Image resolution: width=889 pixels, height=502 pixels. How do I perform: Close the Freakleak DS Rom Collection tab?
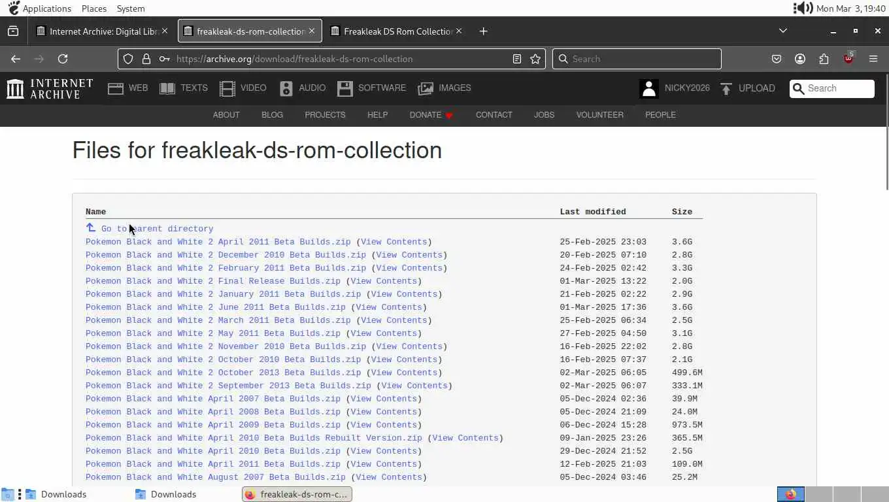coord(459,31)
